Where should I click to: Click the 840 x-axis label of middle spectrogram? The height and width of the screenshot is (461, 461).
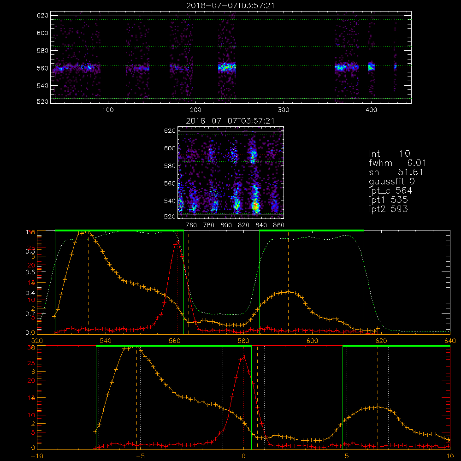[261, 225]
